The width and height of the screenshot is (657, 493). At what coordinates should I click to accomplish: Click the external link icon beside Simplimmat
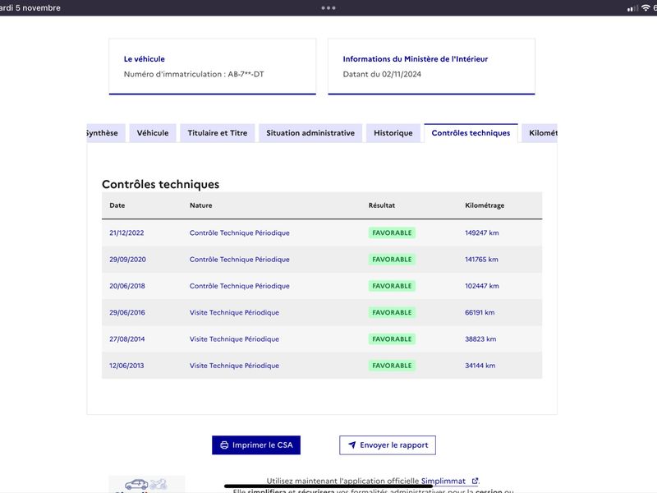pos(475,481)
